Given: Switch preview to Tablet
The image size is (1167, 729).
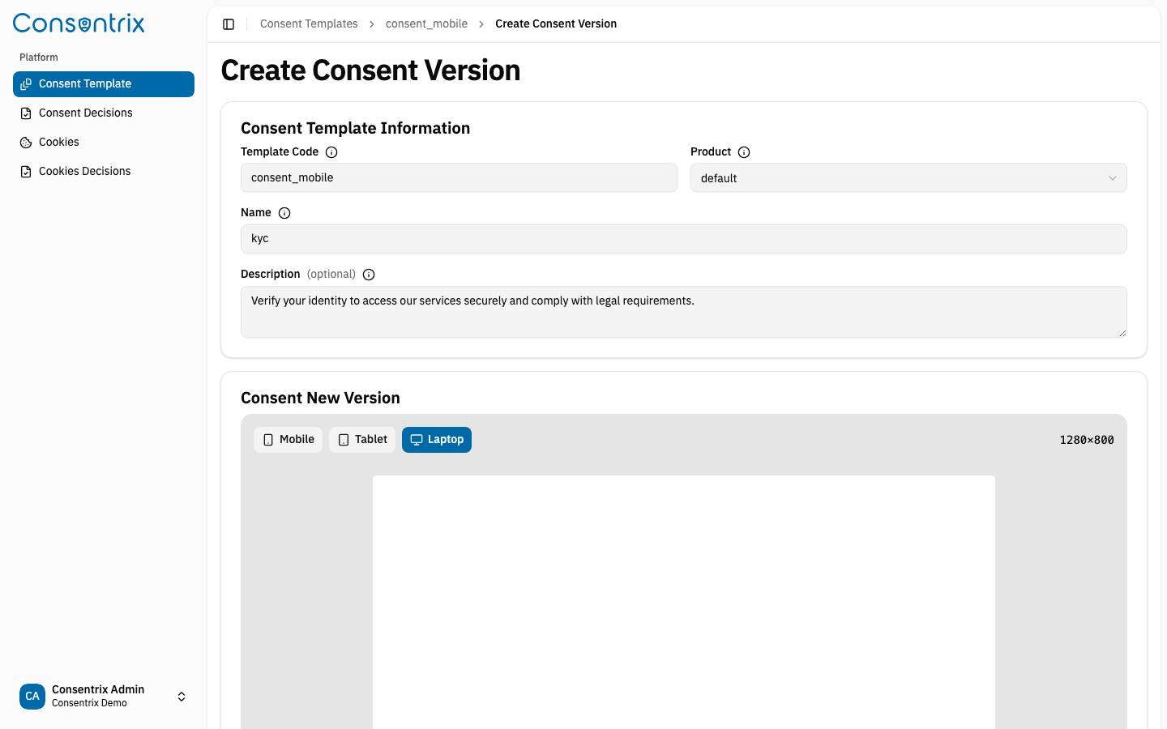Looking at the screenshot, I should 362,440.
